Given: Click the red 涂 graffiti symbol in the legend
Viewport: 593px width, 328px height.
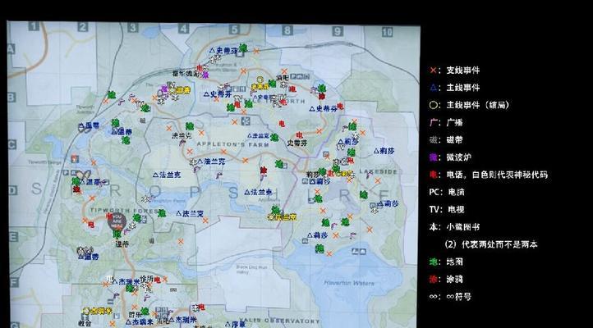Looking at the screenshot, I should [433, 280].
